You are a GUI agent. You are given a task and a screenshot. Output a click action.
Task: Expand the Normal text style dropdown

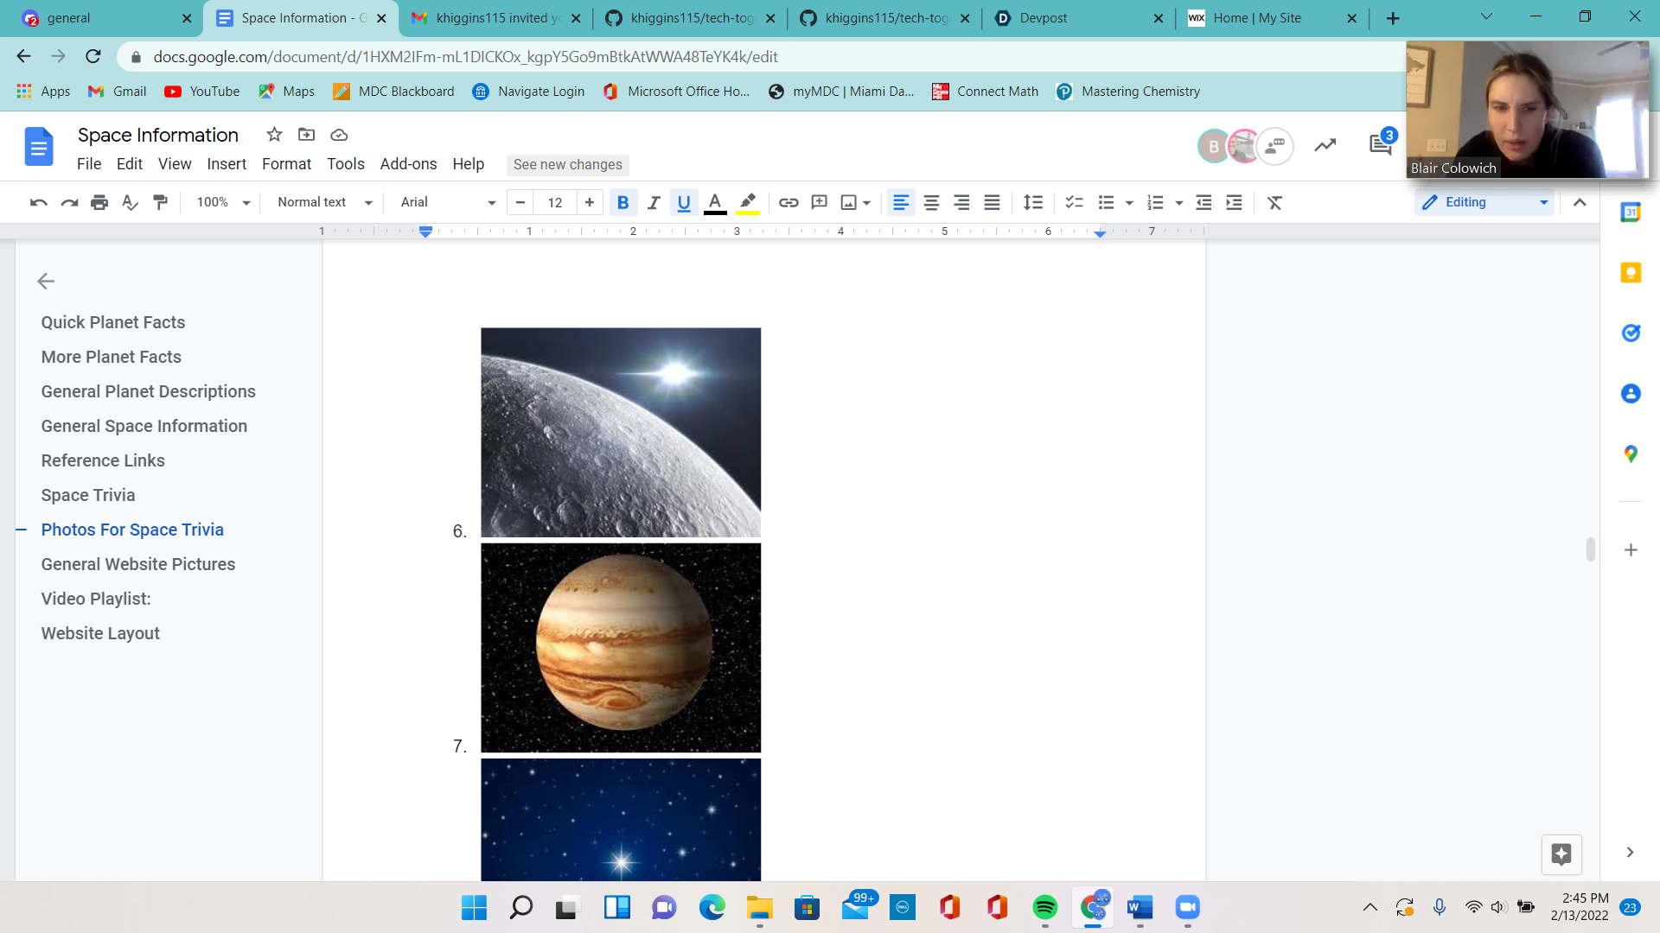tap(324, 202)
